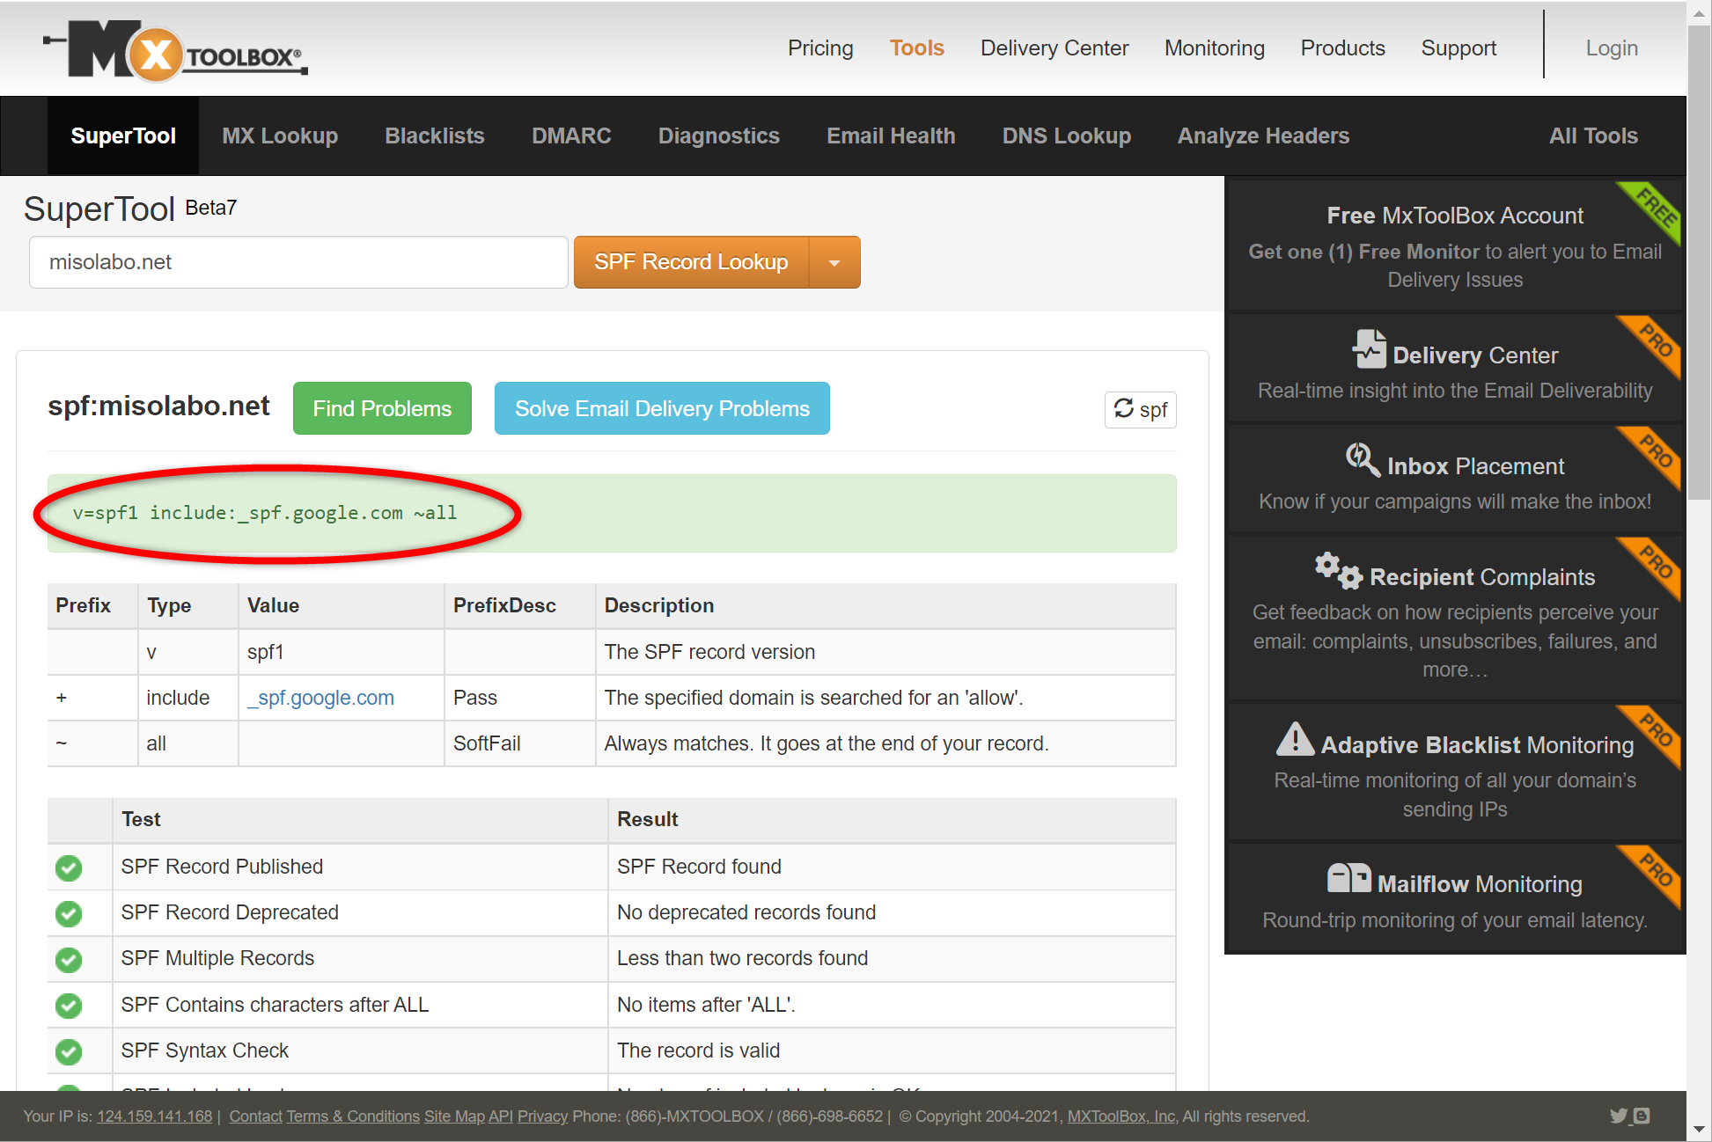Click the domain input field

(298, 262)
